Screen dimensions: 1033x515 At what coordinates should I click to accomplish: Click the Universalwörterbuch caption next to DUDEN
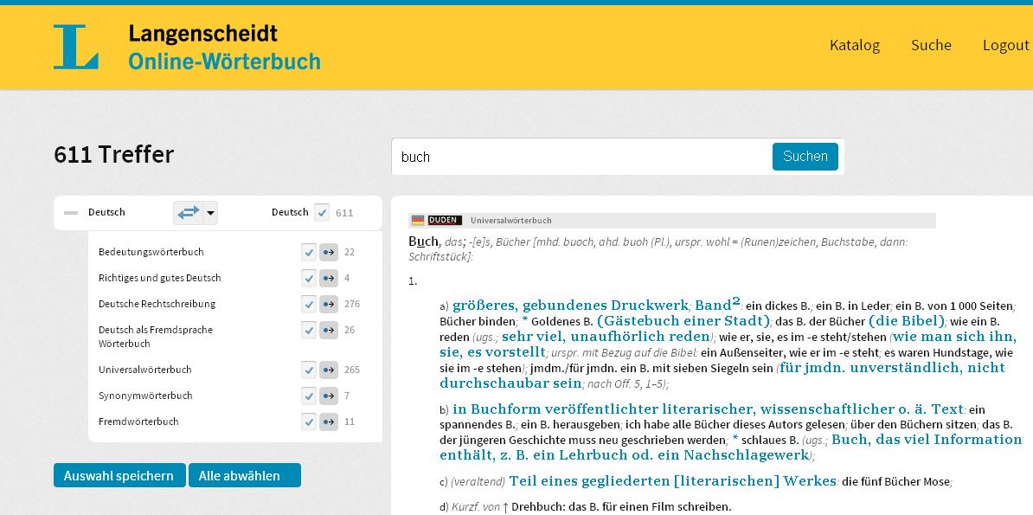tap(510, 220)
